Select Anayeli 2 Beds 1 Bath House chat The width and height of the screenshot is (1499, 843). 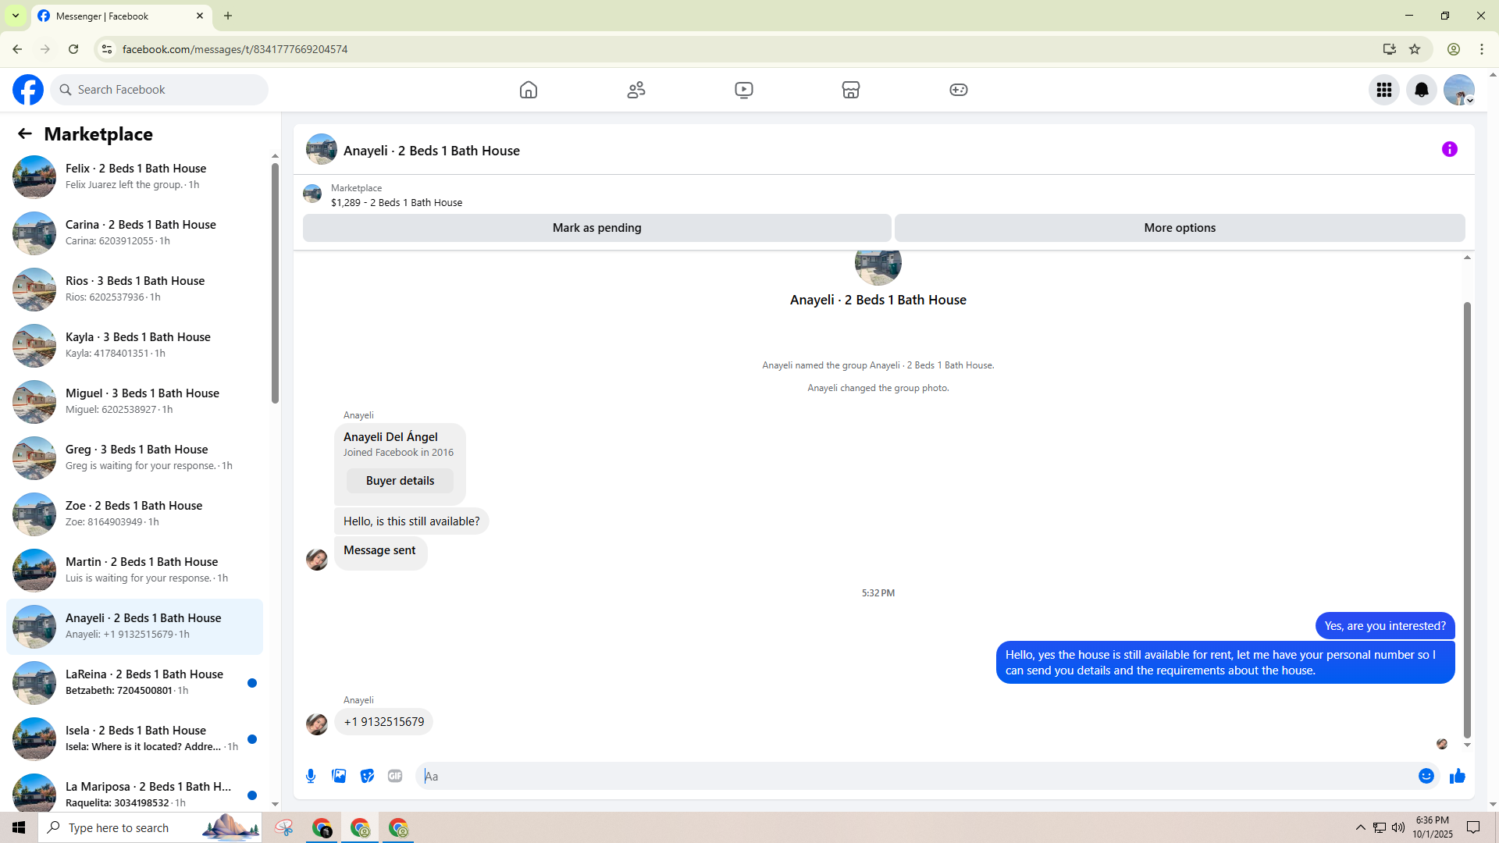[x=134, y=626]
